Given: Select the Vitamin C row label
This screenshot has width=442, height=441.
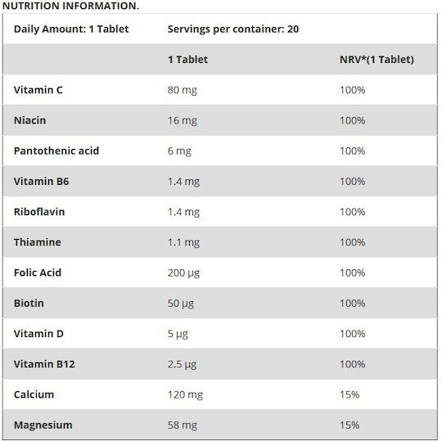Looking at the screenshot, I should [38, 90].
